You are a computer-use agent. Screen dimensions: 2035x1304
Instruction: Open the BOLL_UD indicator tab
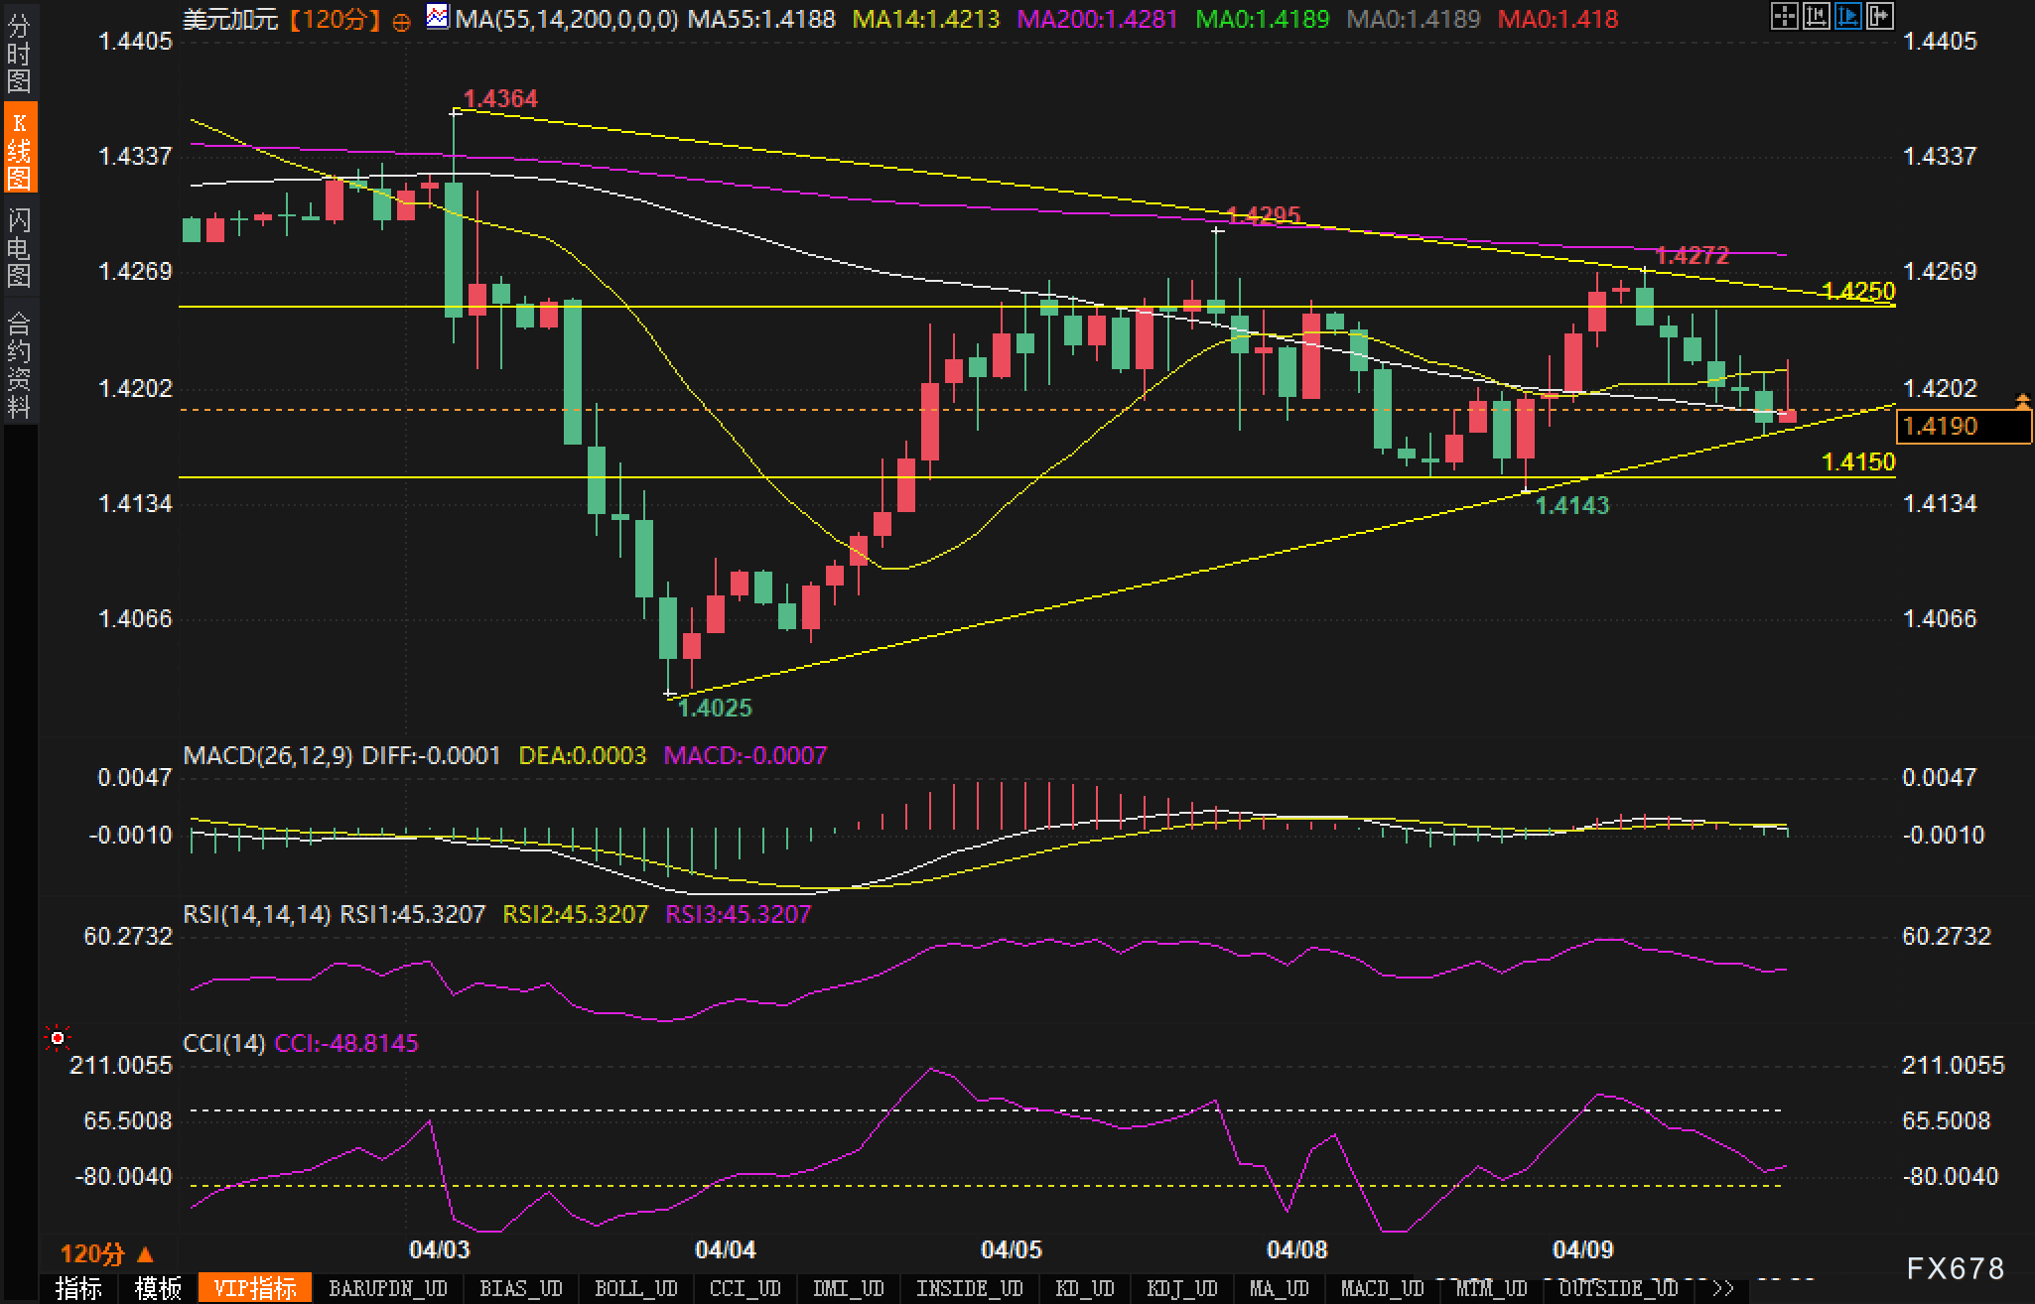click(635, 1288)
